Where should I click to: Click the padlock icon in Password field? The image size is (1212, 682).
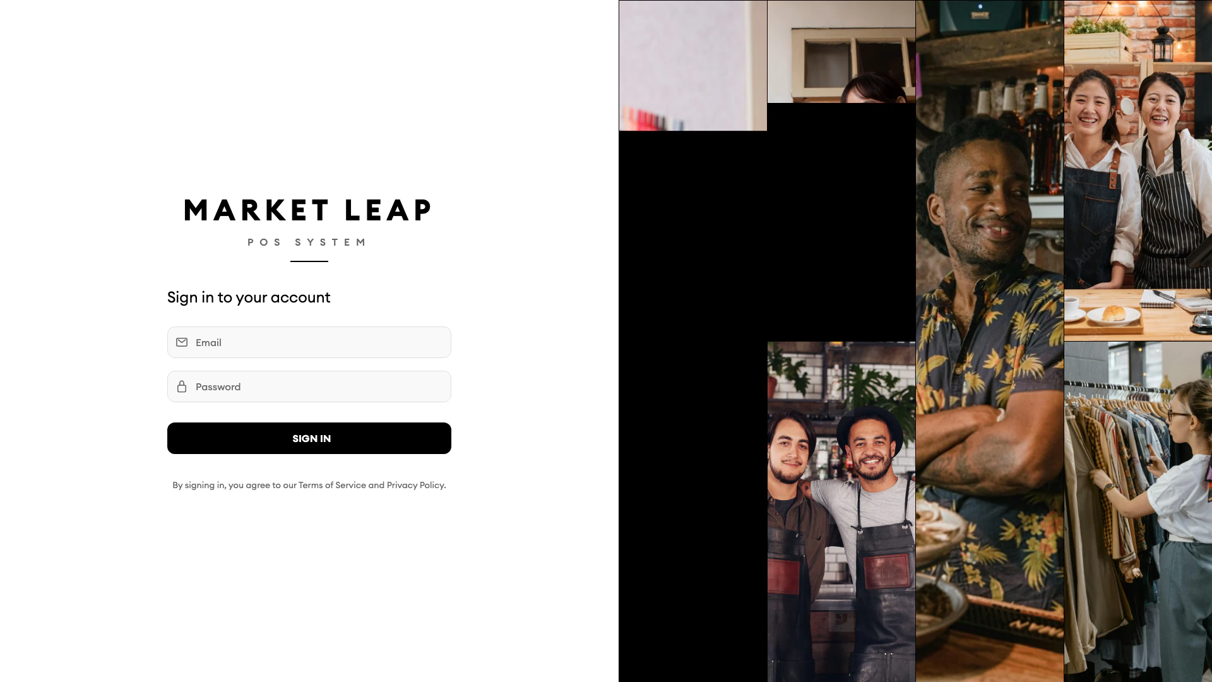pyautogui.click(x=182, y=386)
